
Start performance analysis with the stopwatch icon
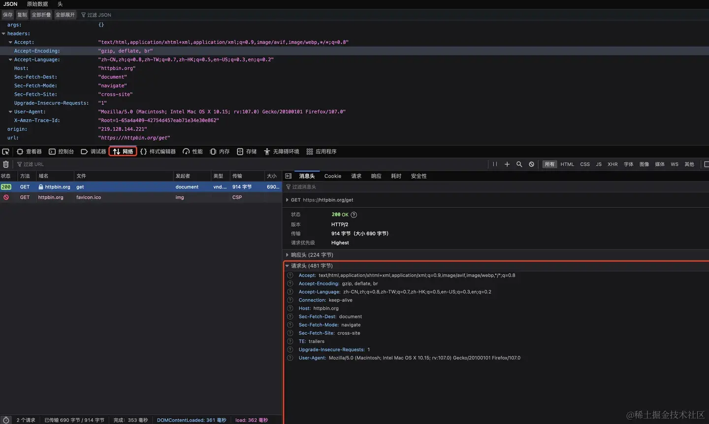pos(6,420)
